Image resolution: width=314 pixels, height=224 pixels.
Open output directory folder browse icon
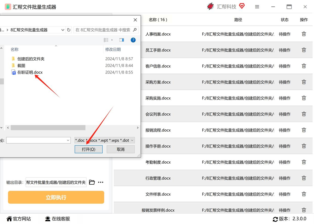(x=92, y=182)
